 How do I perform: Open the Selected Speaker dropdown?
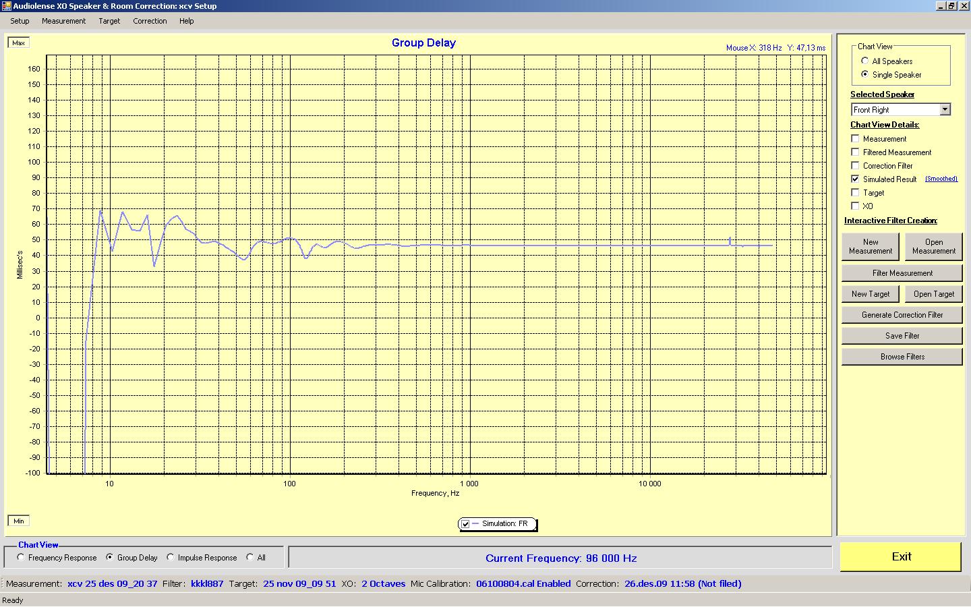pos(945,109)
